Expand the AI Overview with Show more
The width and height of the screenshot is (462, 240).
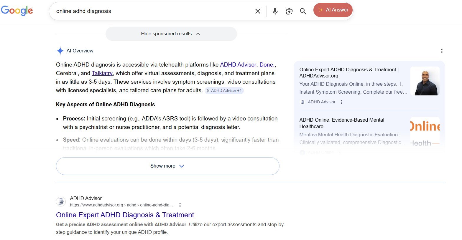(x=167, y=166)
